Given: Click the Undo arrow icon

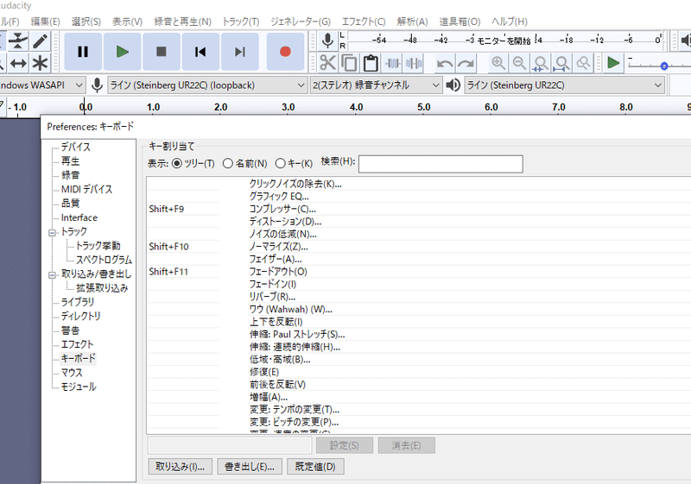Looking at the screenshot, I should coord(444,63).
